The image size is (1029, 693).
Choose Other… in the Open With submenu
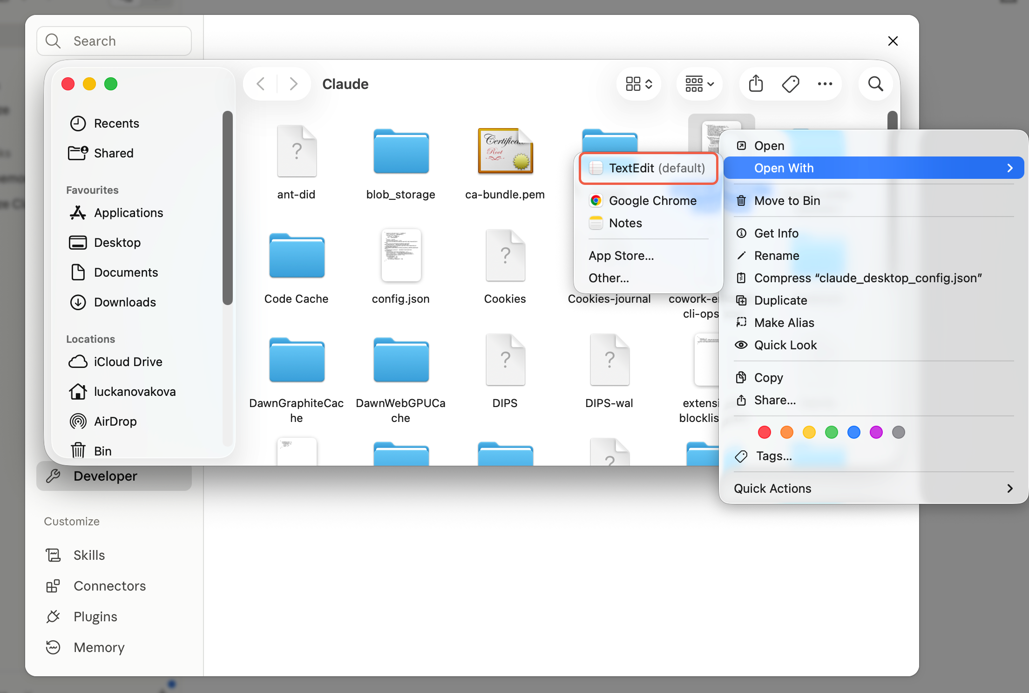pyautogui.click(x=648, y=278)
